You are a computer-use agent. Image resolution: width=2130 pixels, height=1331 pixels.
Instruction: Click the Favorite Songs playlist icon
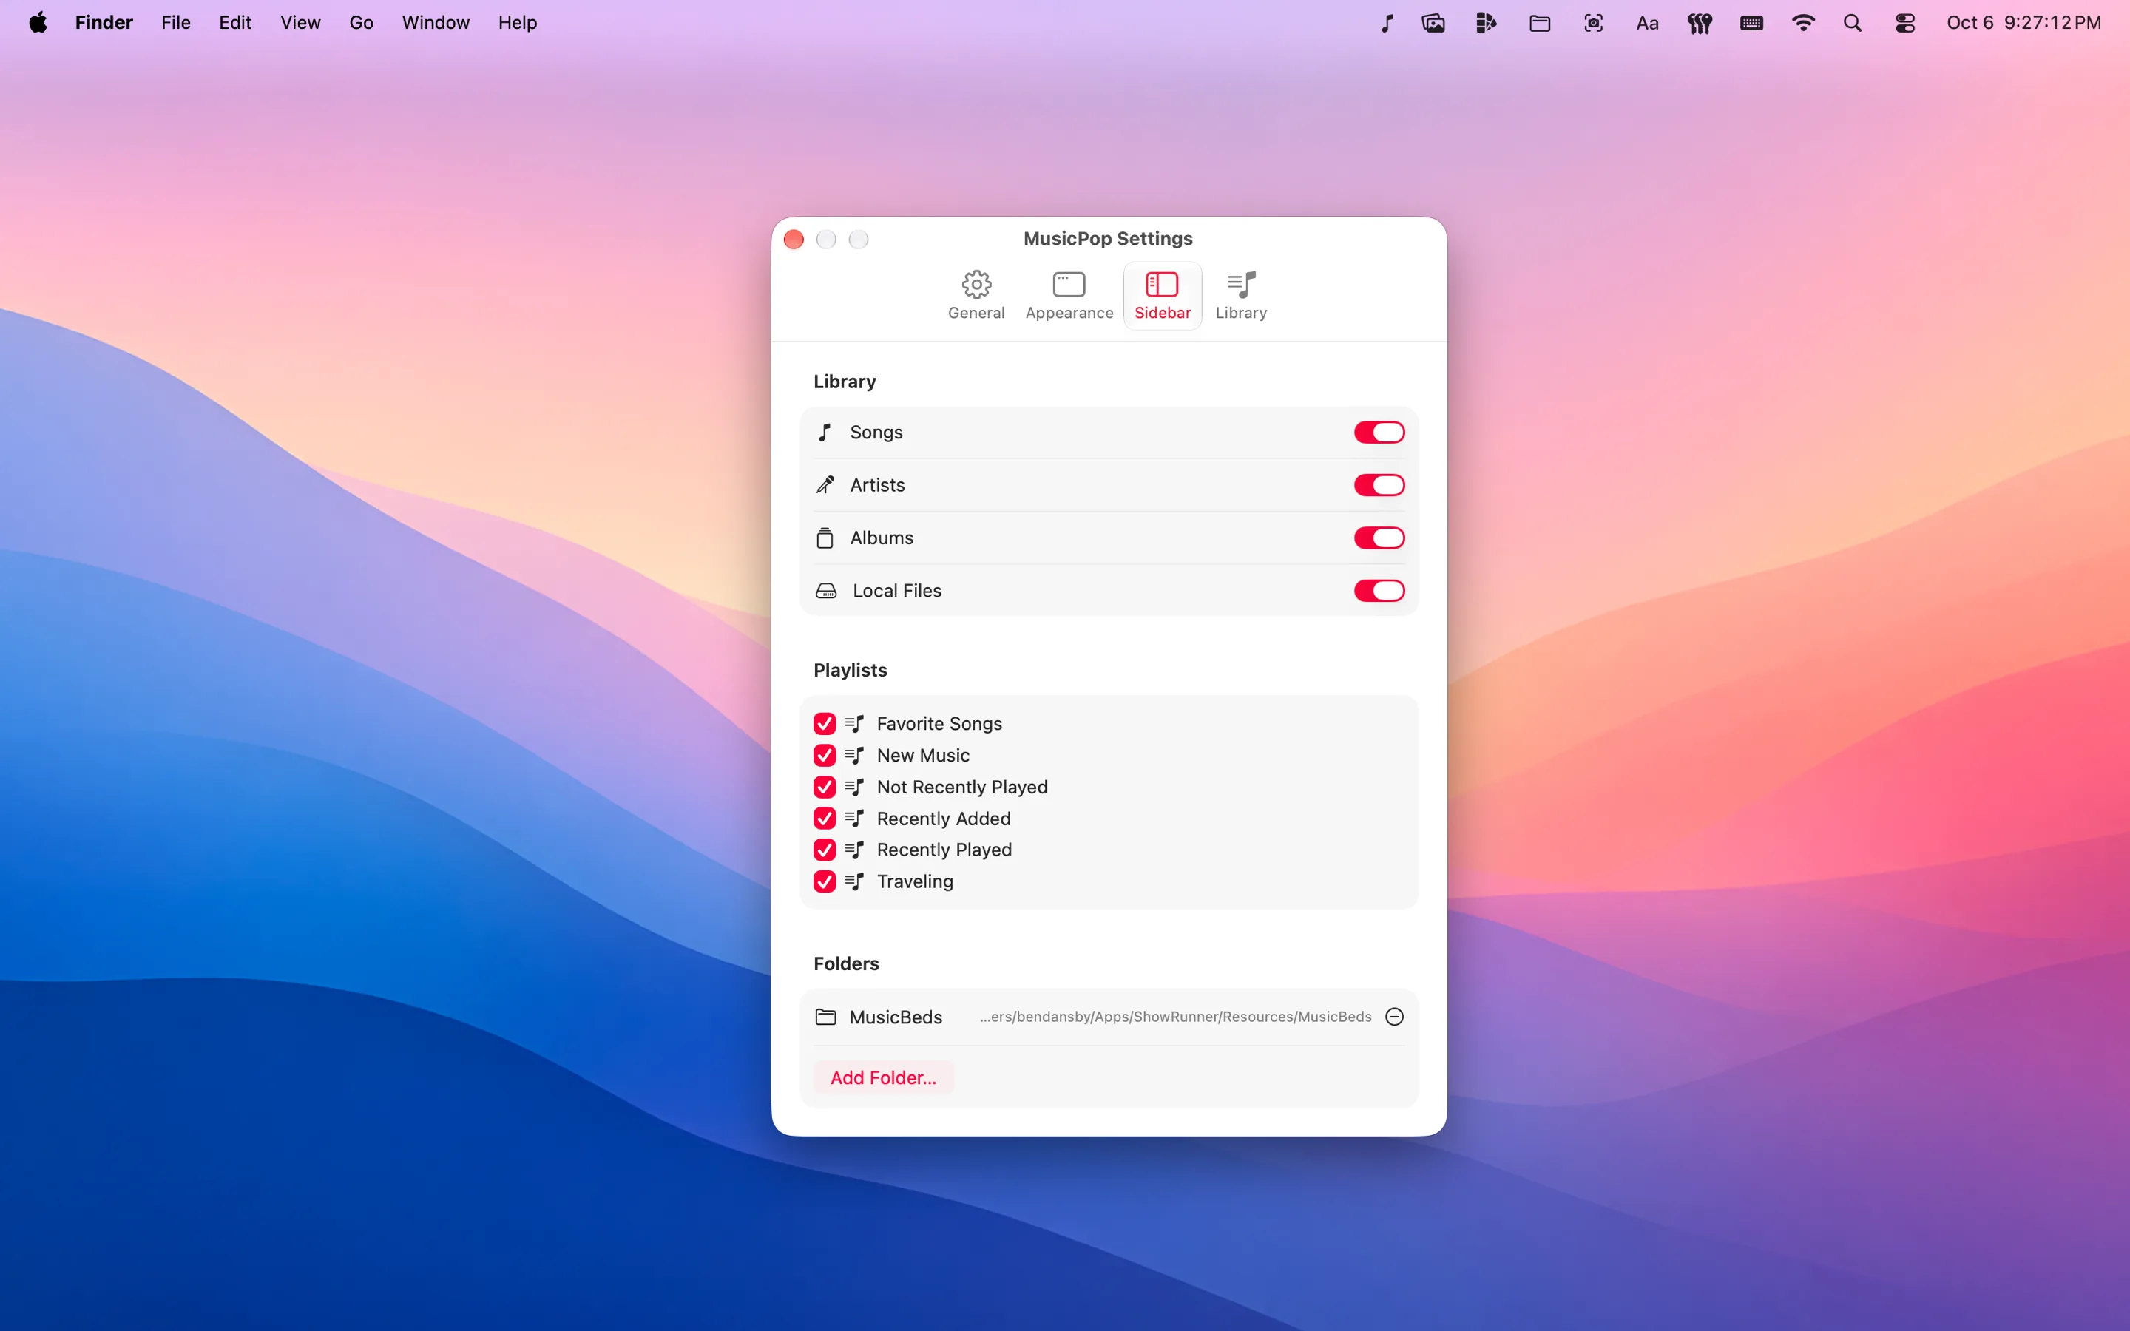click(x=855, y=724)
